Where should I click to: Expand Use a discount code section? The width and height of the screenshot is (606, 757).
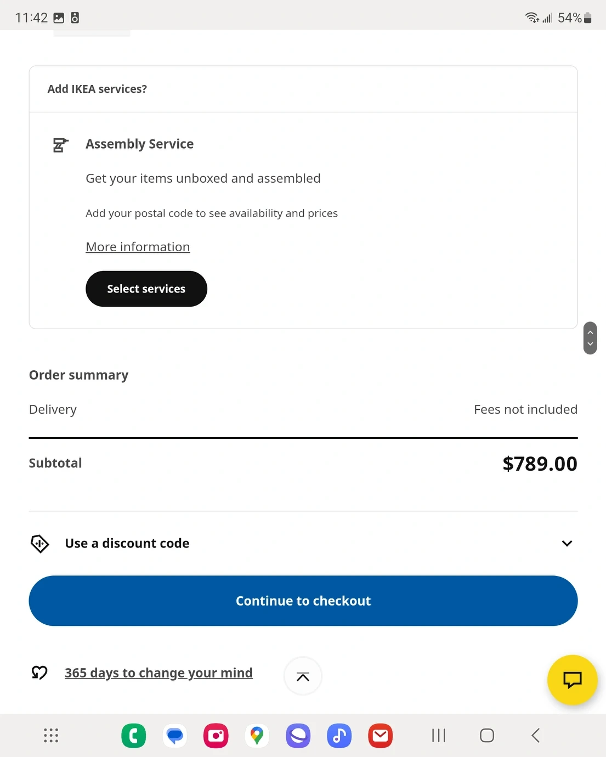pyautogui.click(x=127, y=544)
